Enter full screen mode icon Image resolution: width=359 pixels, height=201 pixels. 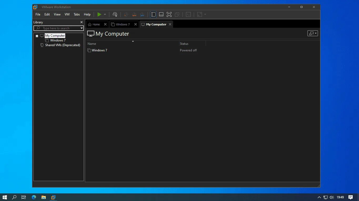[x=169, y=14]
